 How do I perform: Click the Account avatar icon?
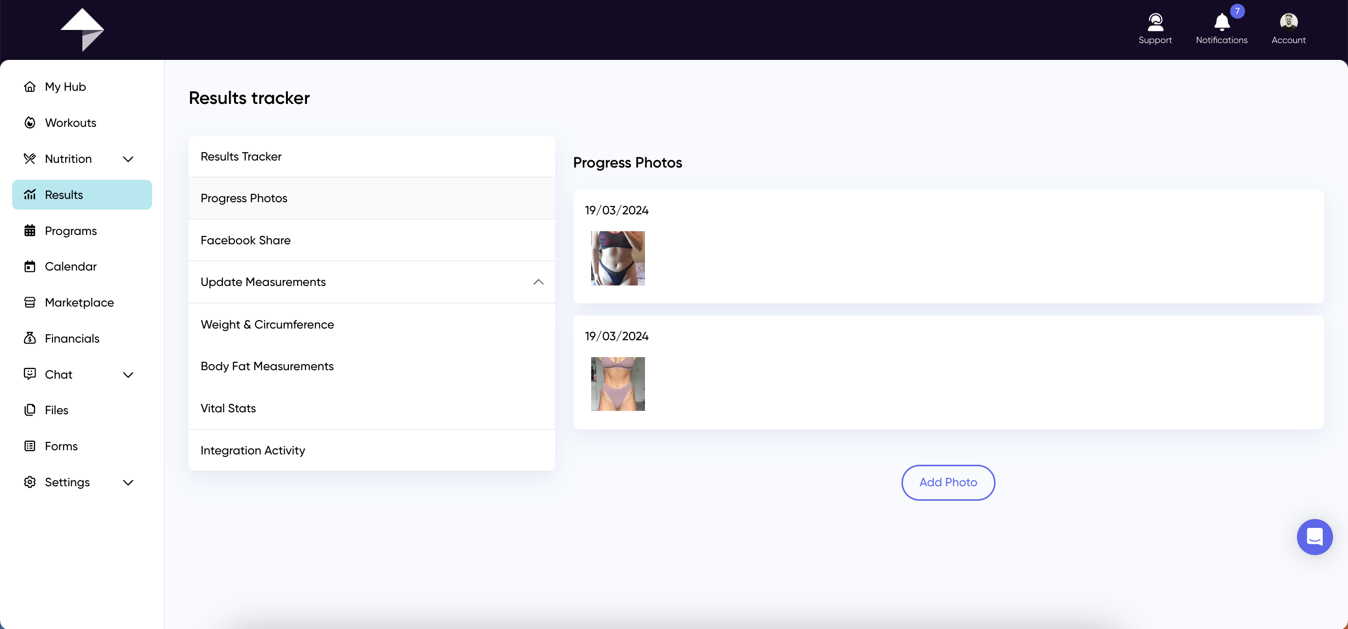tap(1289, 22)
